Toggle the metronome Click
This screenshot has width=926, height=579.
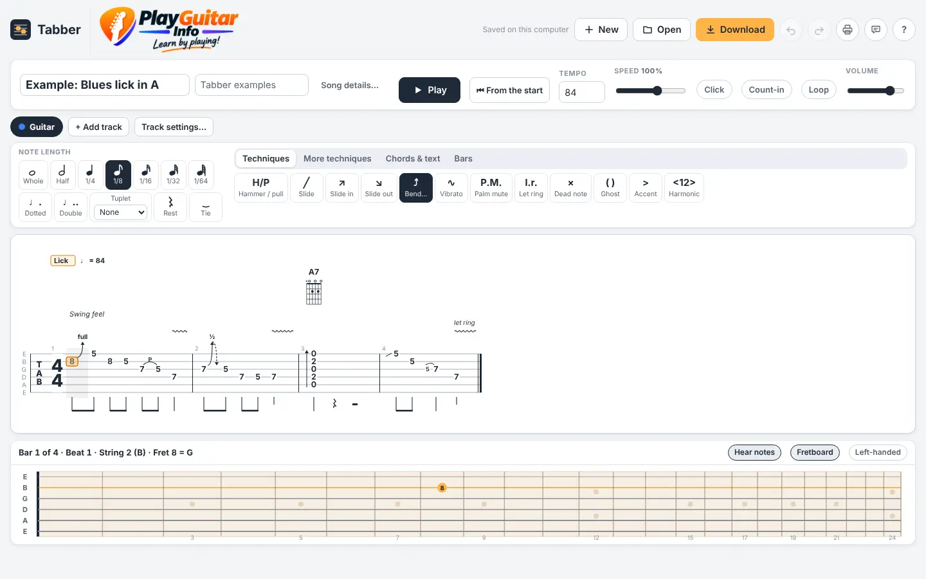click(714, 89)
